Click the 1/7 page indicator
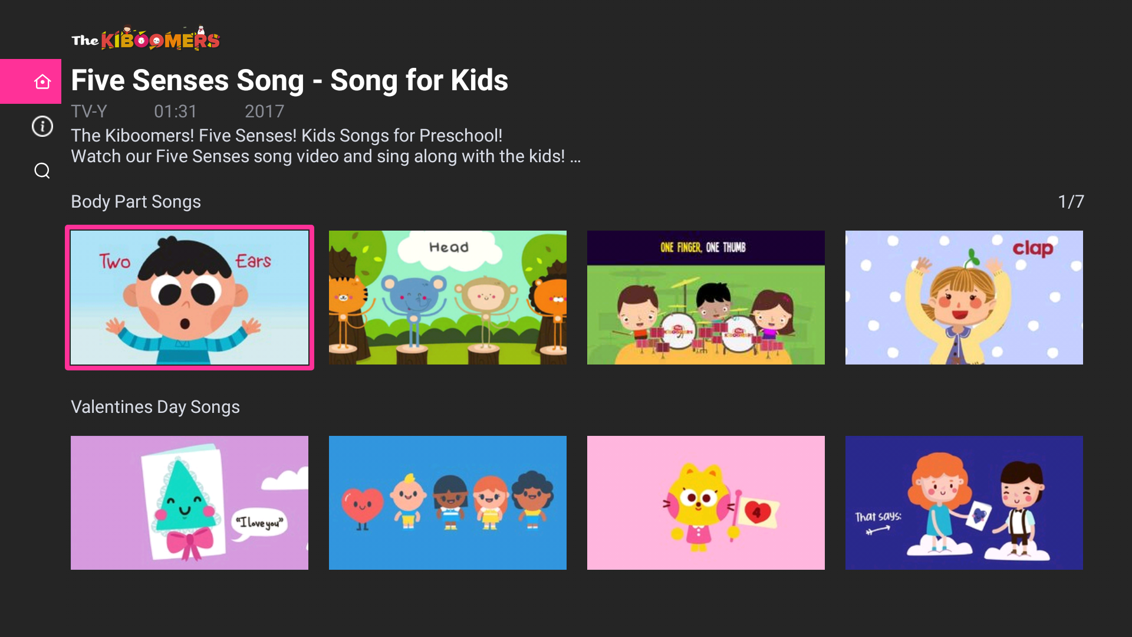Image resolution: width=1132 pixels, height=637 pixels. pyautogui.click(x=1071, y=202)
